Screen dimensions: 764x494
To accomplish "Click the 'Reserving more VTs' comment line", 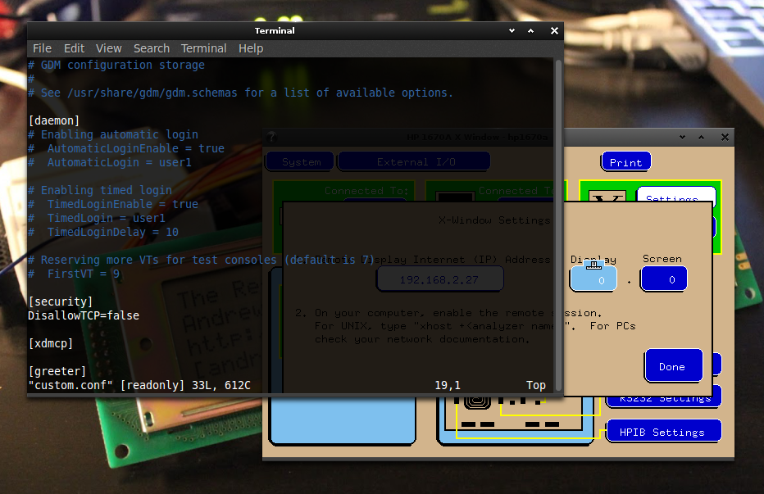I will 201,260.
